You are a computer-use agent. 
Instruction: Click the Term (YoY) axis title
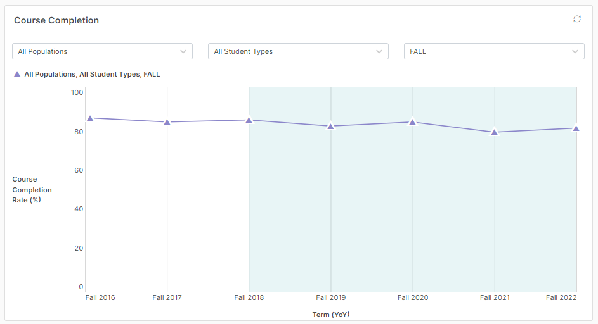coord(331,315)
